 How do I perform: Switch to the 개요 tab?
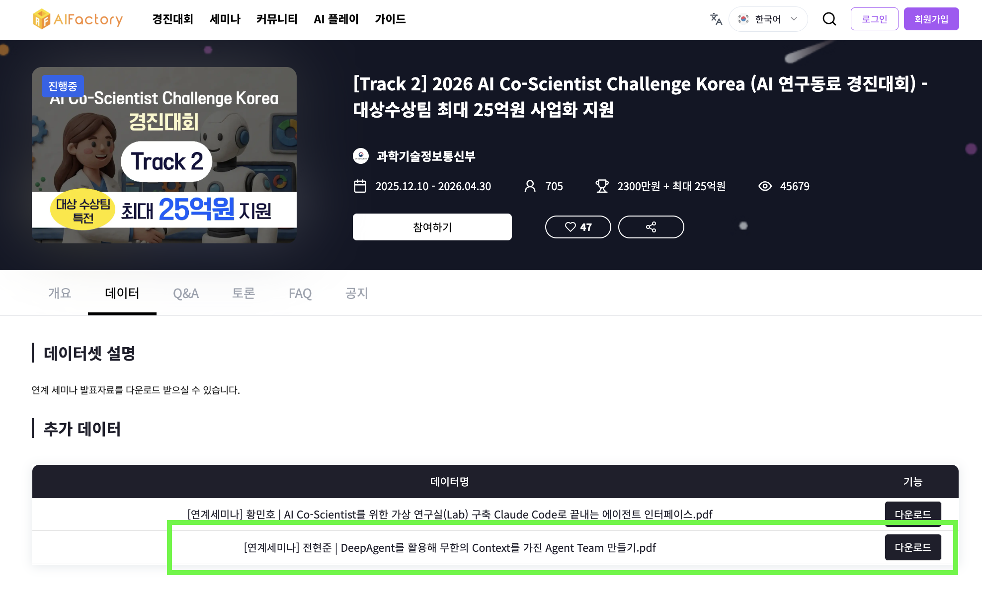point(60,293)
